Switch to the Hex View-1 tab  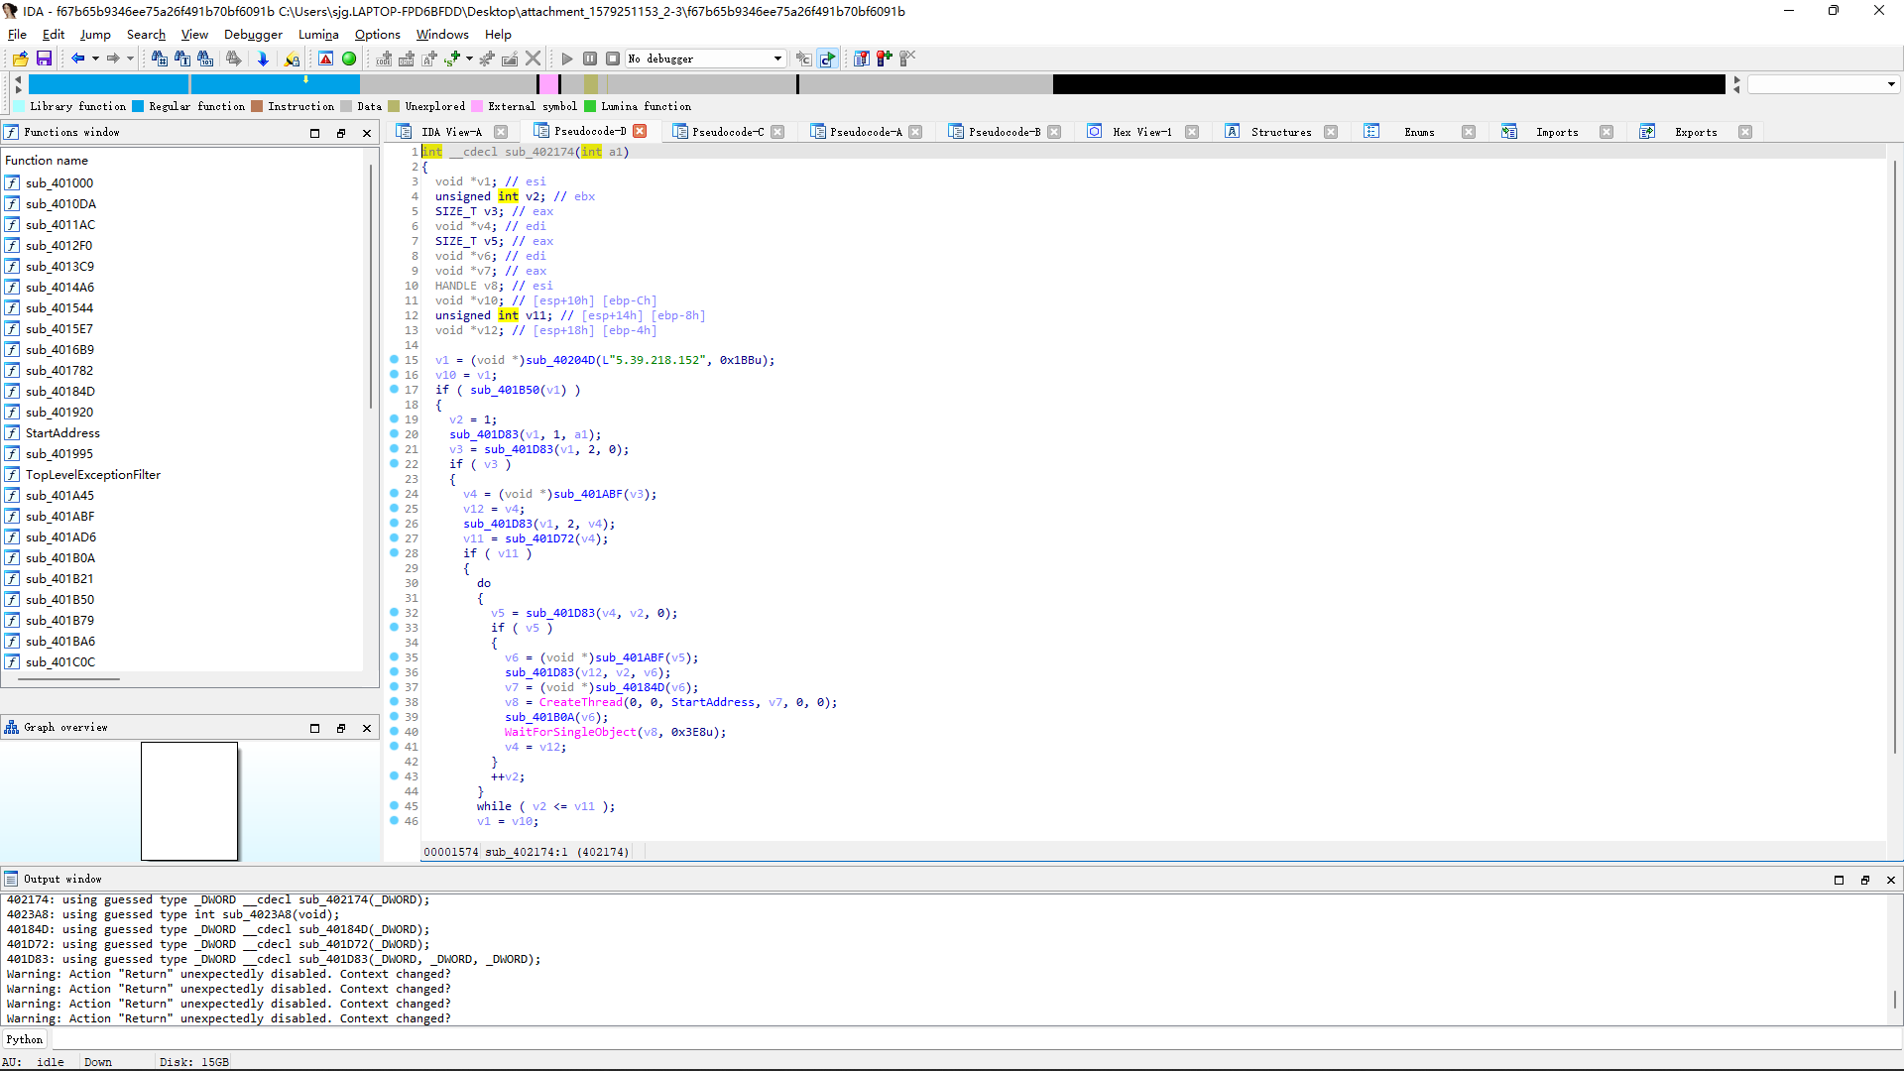(x=1141, y=132)
